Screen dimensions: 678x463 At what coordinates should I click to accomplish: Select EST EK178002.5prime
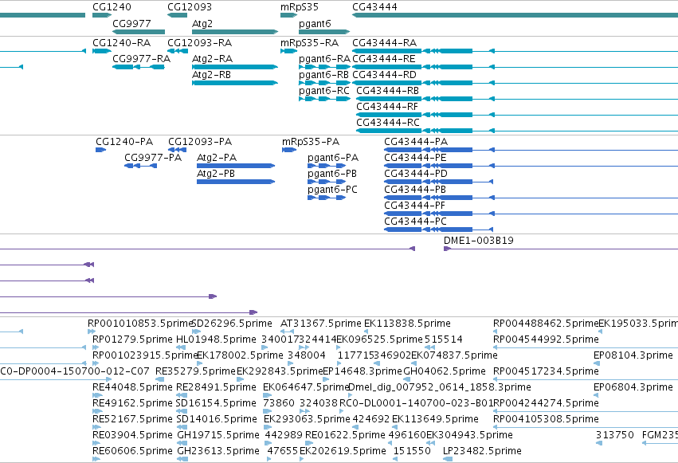click(x=200, y=363)
